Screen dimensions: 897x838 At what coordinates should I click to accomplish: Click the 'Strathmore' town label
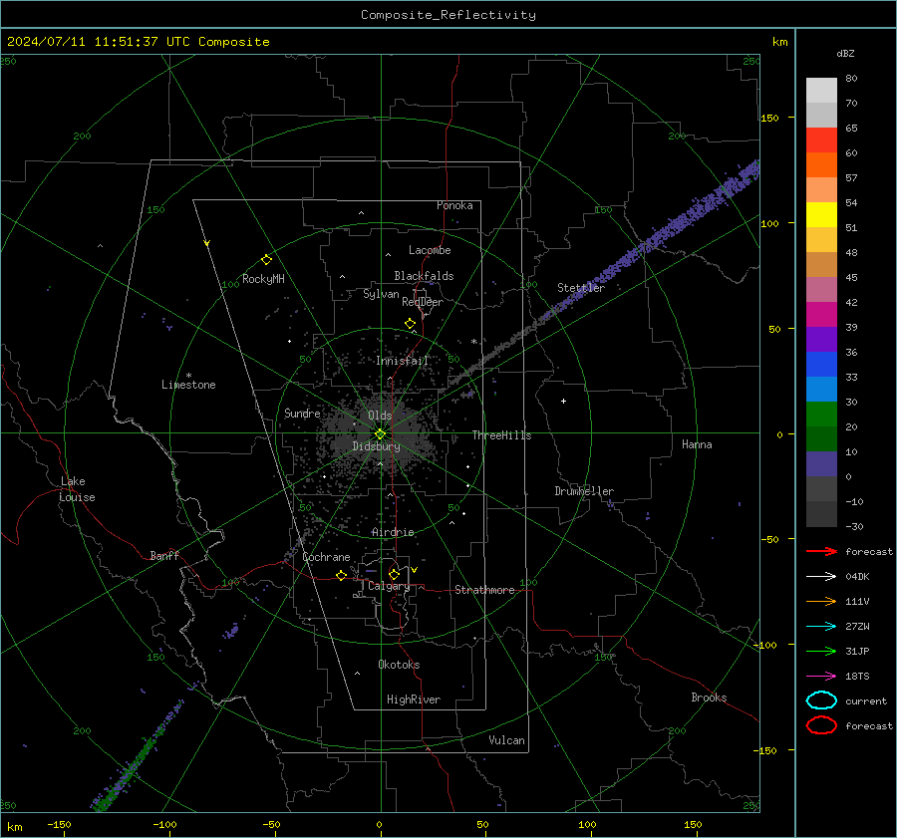(x=484, y=590)
